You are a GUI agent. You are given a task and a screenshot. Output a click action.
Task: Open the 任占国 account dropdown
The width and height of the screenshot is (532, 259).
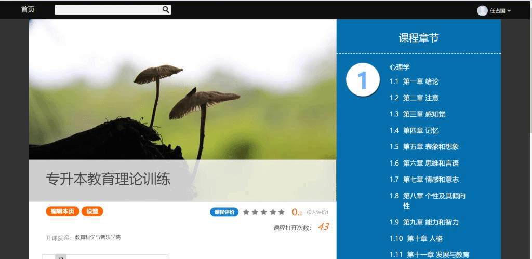[500, 11]
